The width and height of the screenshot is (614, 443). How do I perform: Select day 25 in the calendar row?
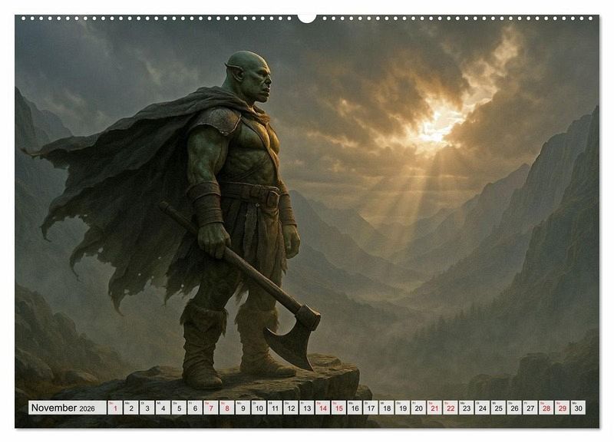tap(498, 408)
